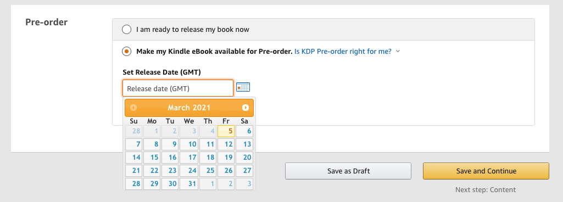Choose March 6 in the calendar
The height and width of the screenshot is (202, 563).
pyautogui.click(x=244, y=131)
